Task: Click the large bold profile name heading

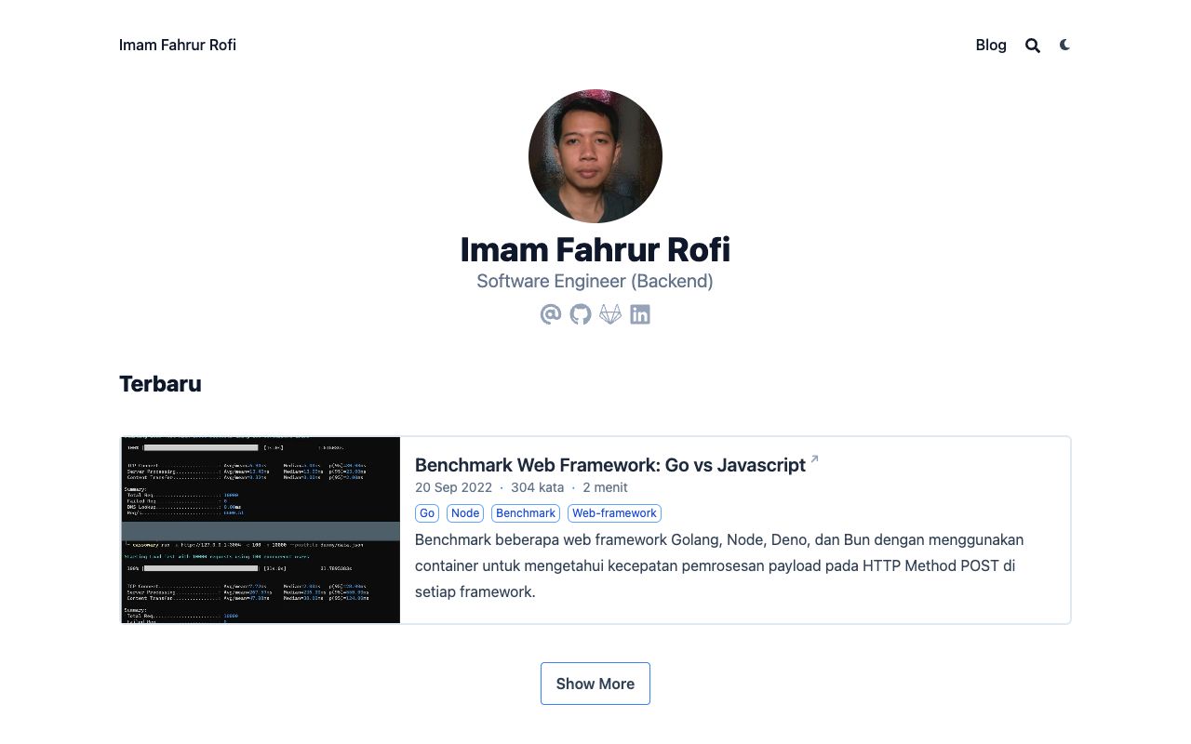Action: pyautogui.click(x=595, y=249)
